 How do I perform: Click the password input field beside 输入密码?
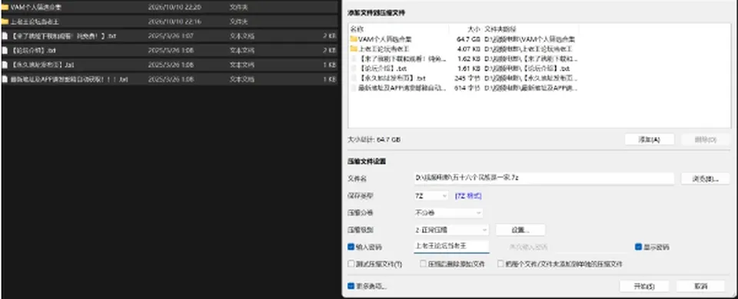(x=451, y=246)
